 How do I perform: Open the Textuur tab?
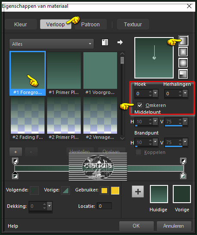click(x=133, y=24)
